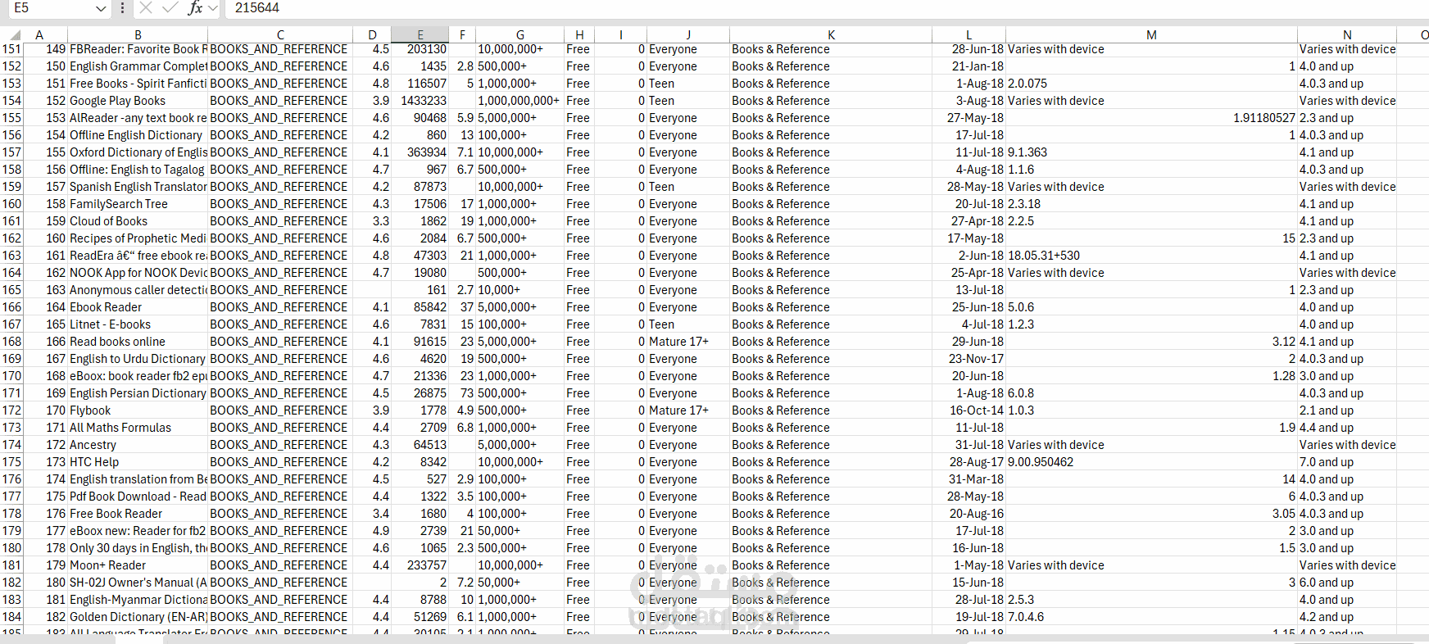Select column C header
The image size is (1429, 644).
280,35
